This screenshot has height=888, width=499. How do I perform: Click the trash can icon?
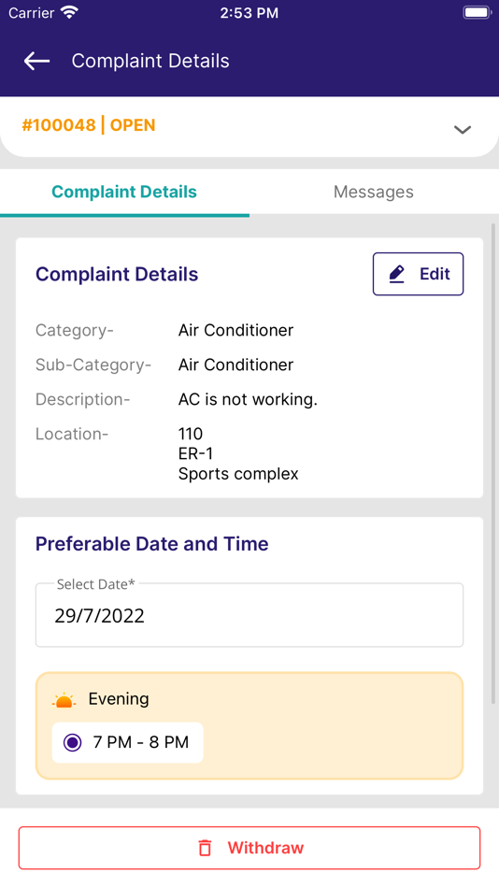point(205,848)
